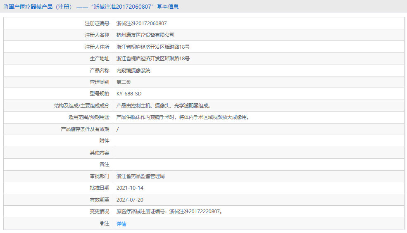Viewport: 407px width, 233px height.
Task: Select the model value KY-688-SD
Action: (x=129, y=94)
